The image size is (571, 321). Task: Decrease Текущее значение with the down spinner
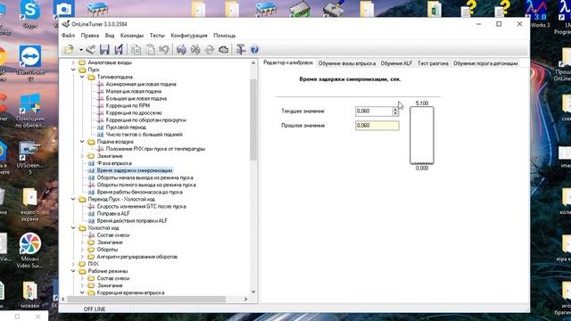(395, 113)
